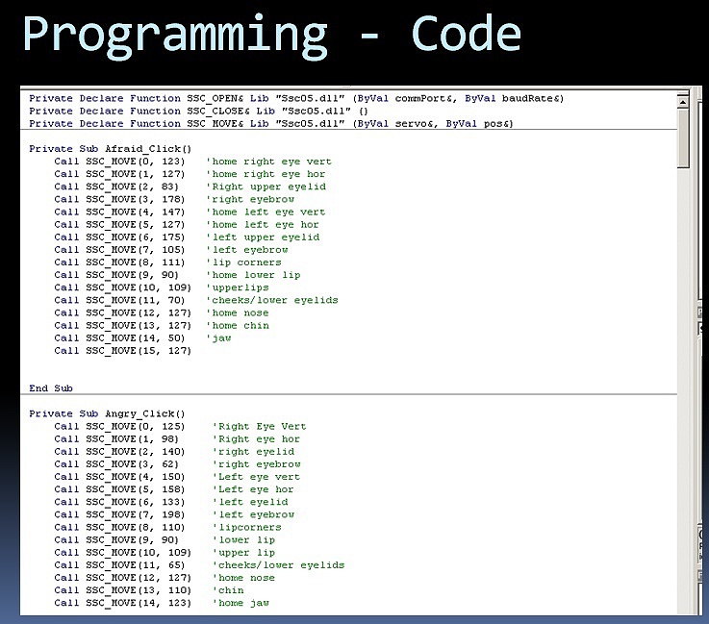Select the SSC_OPEN& declaration line
The width and height of the screenshot is (709, 624).
(296, 98)
